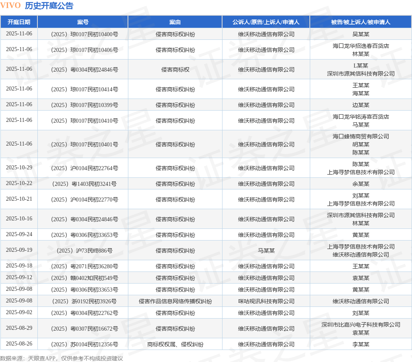
Task: Click the hearing date 2025-10-22
Action: click(x=19, y=183)
